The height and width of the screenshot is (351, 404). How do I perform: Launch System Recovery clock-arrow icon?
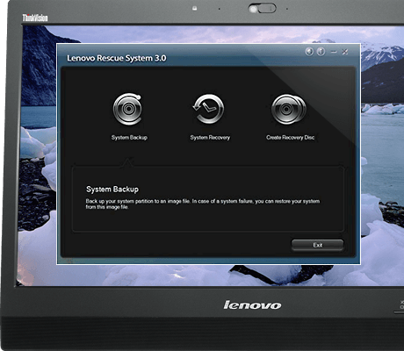coord(208,109)
